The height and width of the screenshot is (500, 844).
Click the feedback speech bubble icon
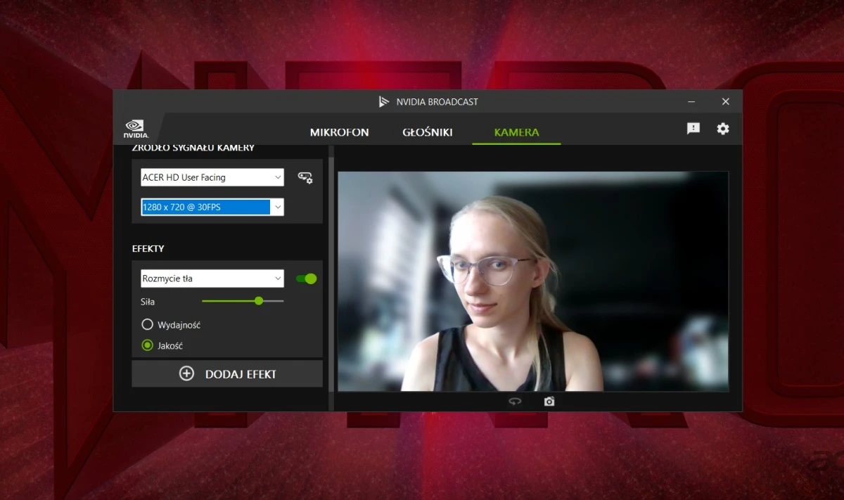693,129
